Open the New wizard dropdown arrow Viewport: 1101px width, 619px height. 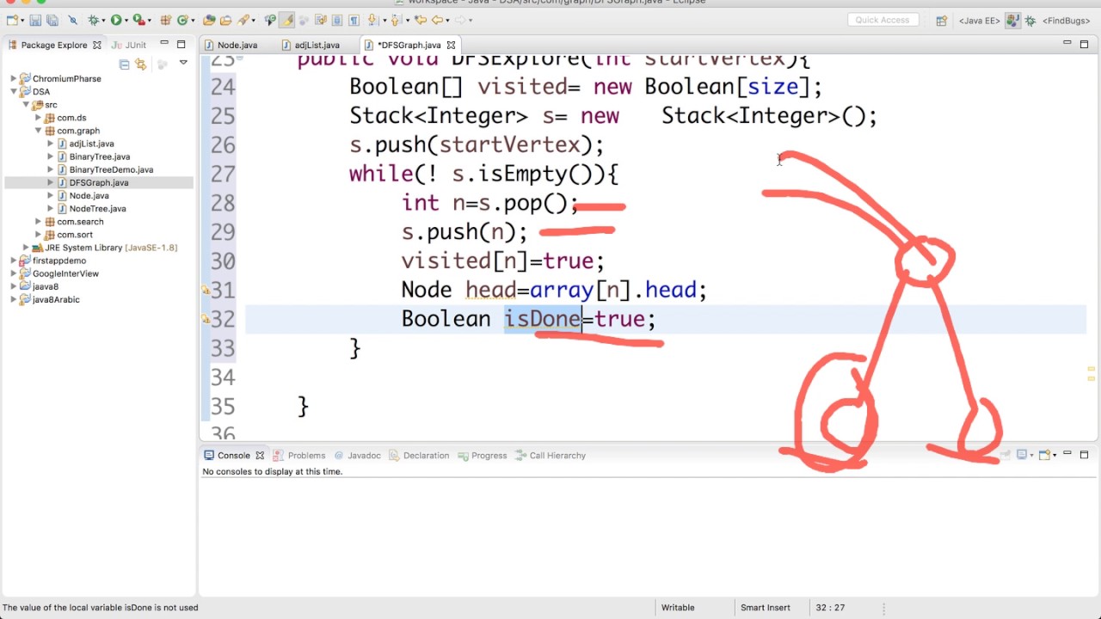click(22, 20)
